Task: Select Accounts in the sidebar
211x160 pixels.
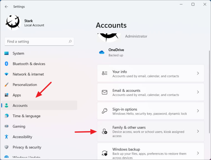Action: 39,105
